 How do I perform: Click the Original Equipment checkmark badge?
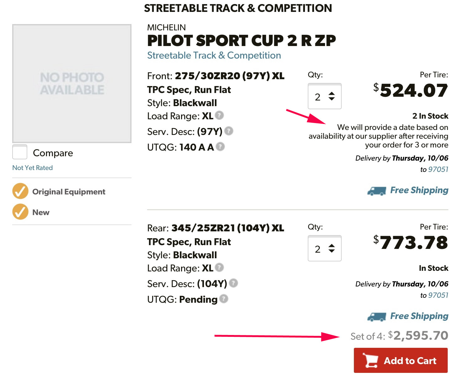20,191
